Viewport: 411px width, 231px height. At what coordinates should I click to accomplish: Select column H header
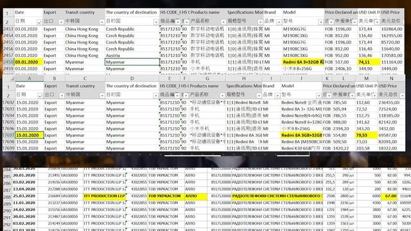244,78
